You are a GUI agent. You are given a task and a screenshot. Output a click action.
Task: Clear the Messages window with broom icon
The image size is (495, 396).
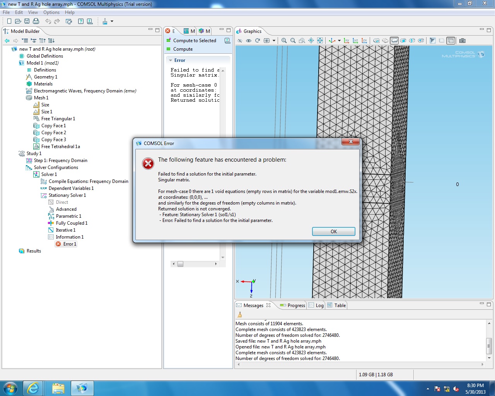240,315
